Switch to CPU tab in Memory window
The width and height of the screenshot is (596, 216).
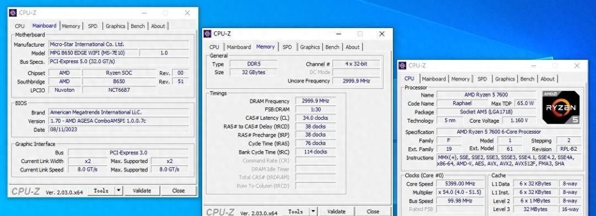tap(215, 47)
